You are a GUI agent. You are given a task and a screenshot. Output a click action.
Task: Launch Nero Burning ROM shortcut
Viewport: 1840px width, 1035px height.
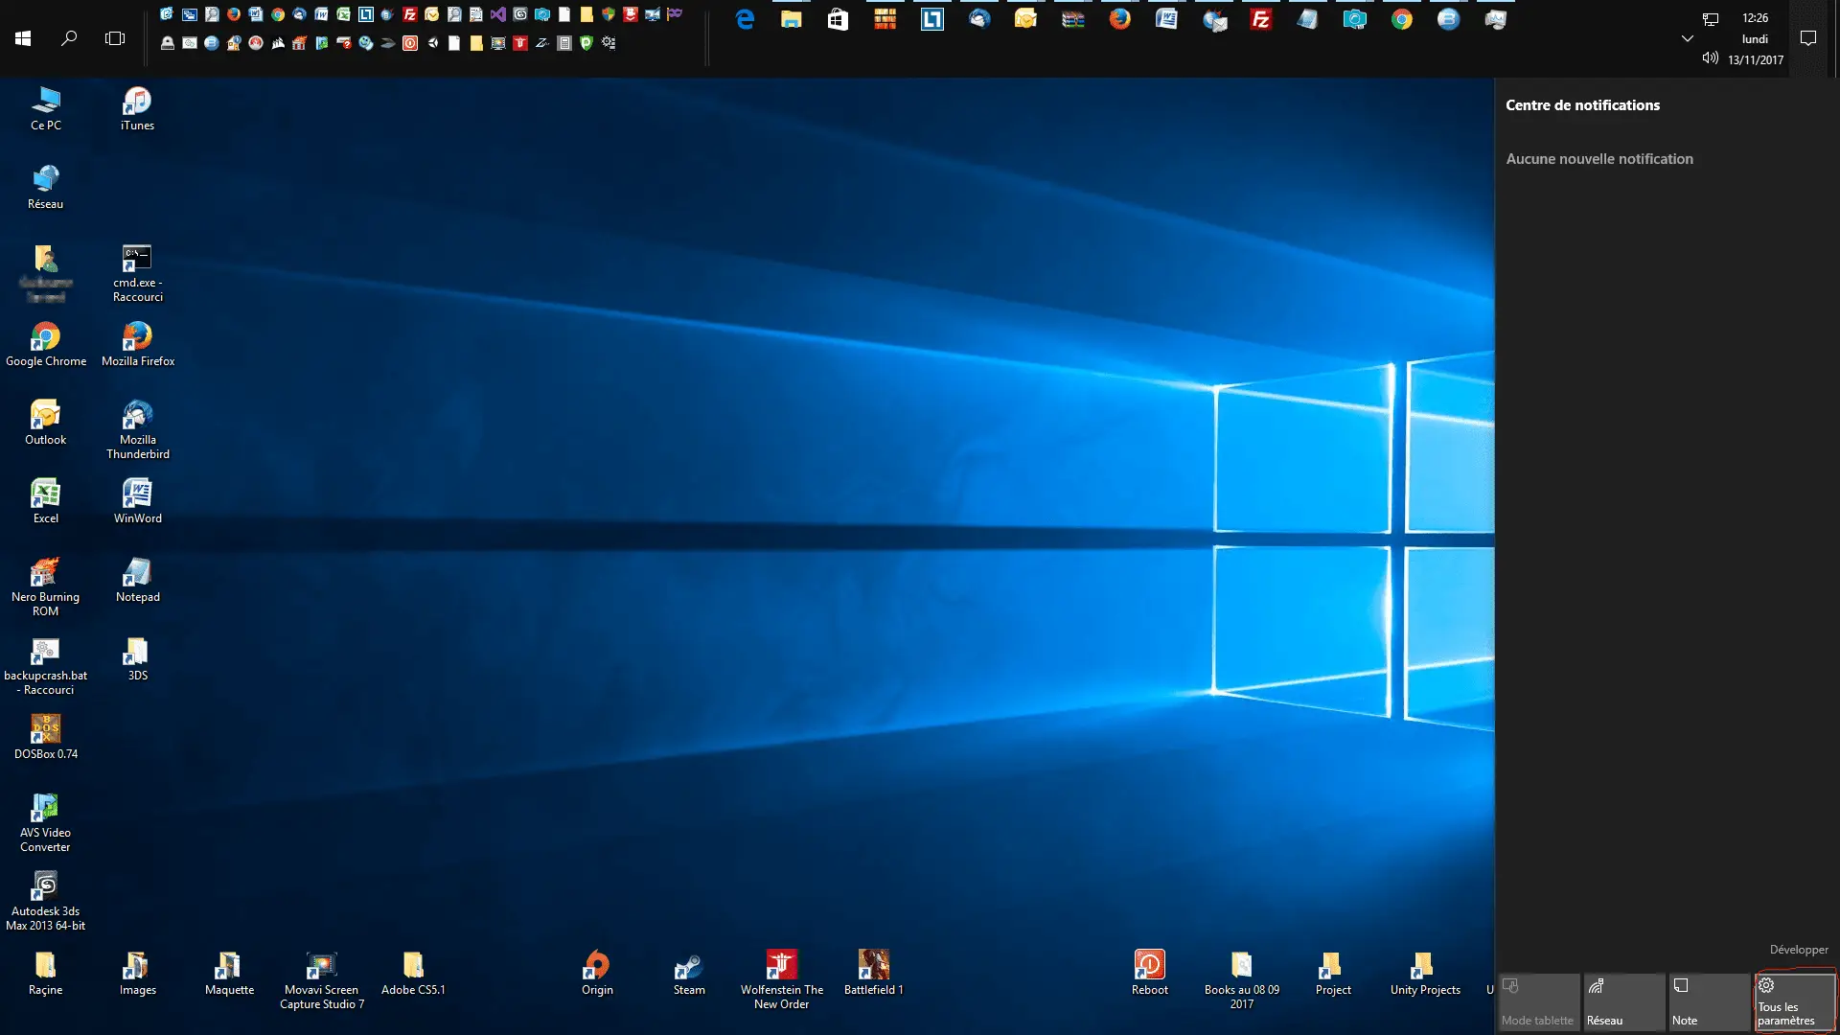coord(45,586)
